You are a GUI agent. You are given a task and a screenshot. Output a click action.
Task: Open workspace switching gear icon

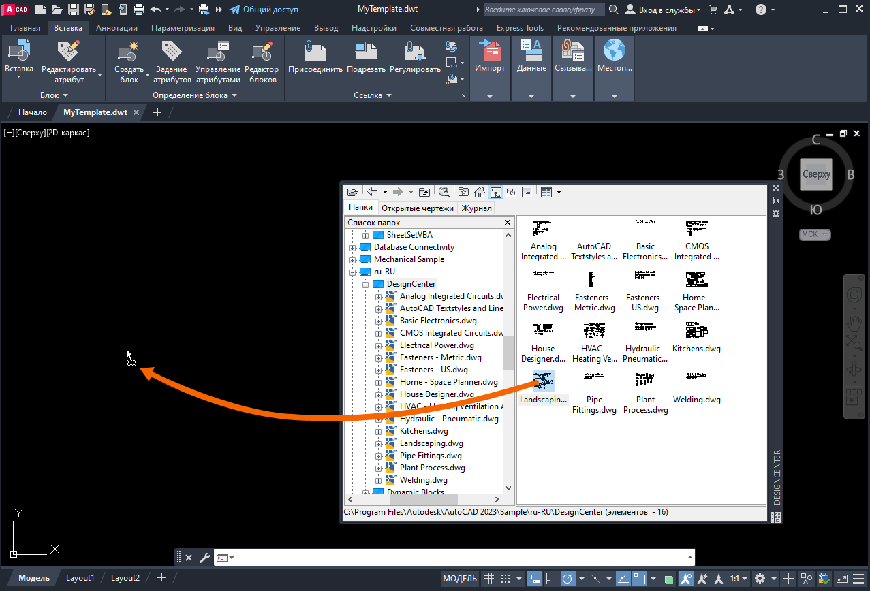tap(760, 578)
